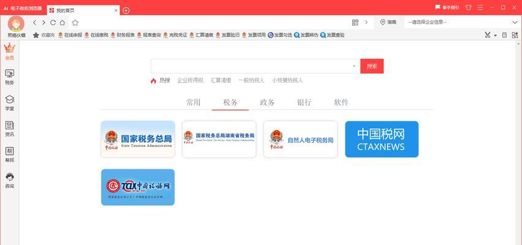Switch to the 常用 category tab
Image resolution: width=522 pixels, height=245 pixels.
(194, 102)
